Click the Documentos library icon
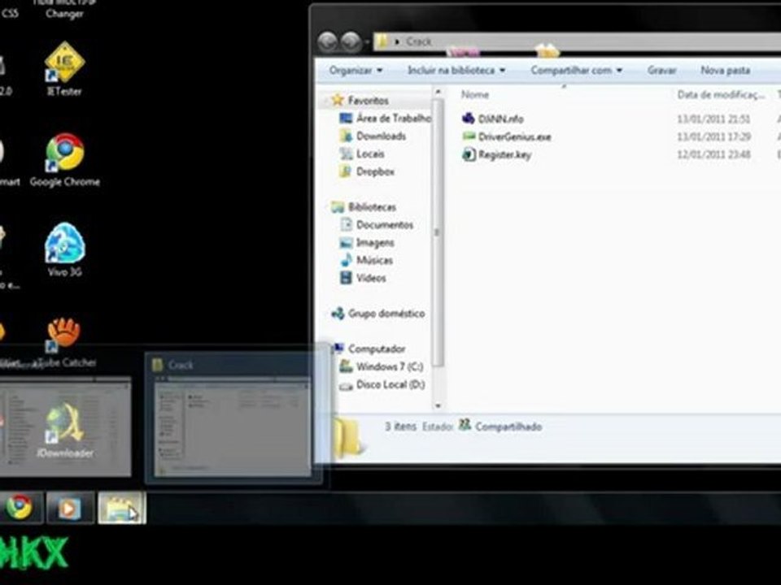Screen dimensions: 781x585 pyautogui.click(x=345, y=224)
